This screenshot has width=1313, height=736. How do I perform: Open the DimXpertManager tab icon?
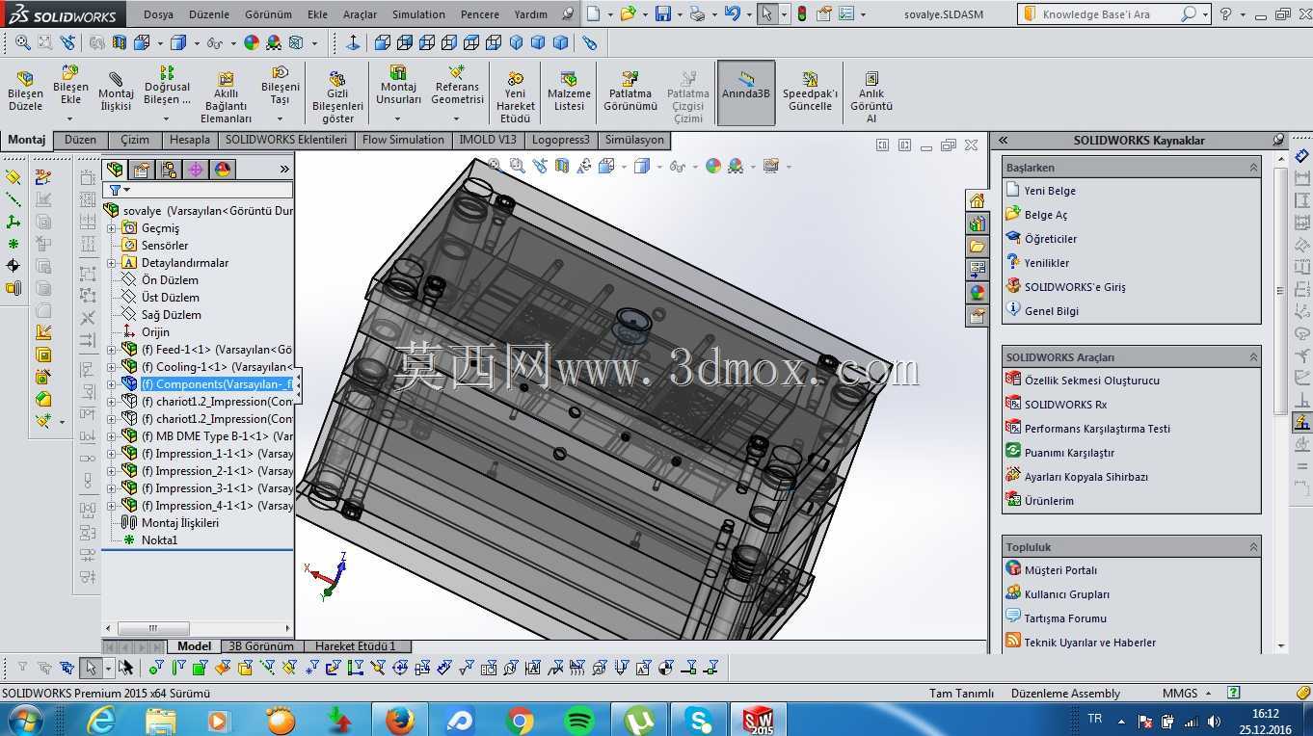(196, 170)
